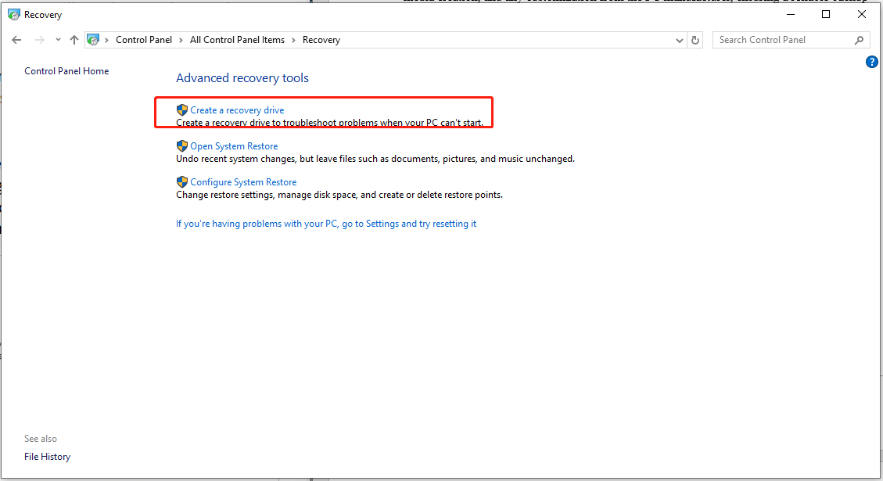The image size is (883, 481).
Task: Click the refresh icon in the address bar
Action: pyautogui.click(x=695, y=39)
